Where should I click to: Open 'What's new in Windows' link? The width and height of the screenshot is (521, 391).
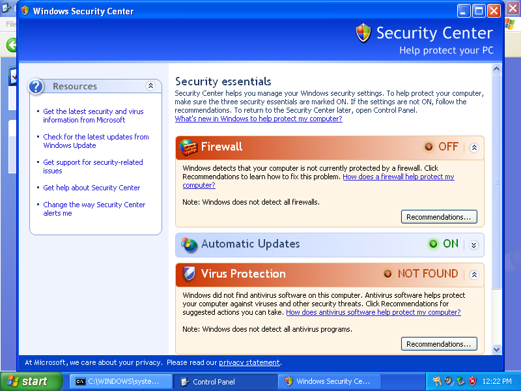[259, 119]
